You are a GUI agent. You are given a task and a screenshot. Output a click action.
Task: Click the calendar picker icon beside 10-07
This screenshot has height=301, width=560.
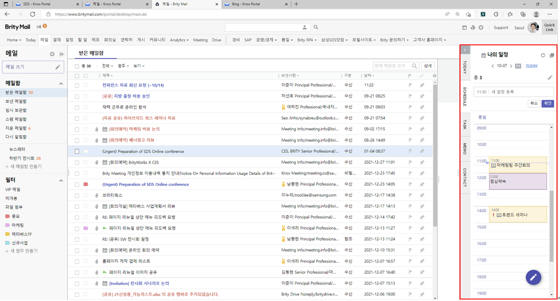tap(518, 66)
